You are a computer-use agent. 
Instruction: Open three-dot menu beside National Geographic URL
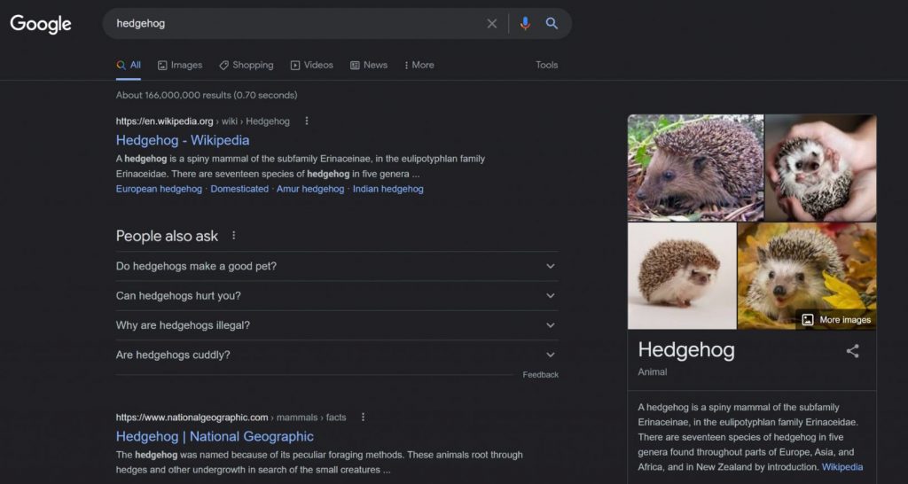(363, 418)
